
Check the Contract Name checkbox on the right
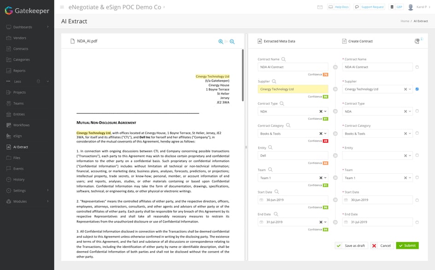click(417, 67)
